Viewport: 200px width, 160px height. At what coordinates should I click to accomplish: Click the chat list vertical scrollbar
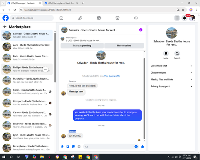pos(55,58)
